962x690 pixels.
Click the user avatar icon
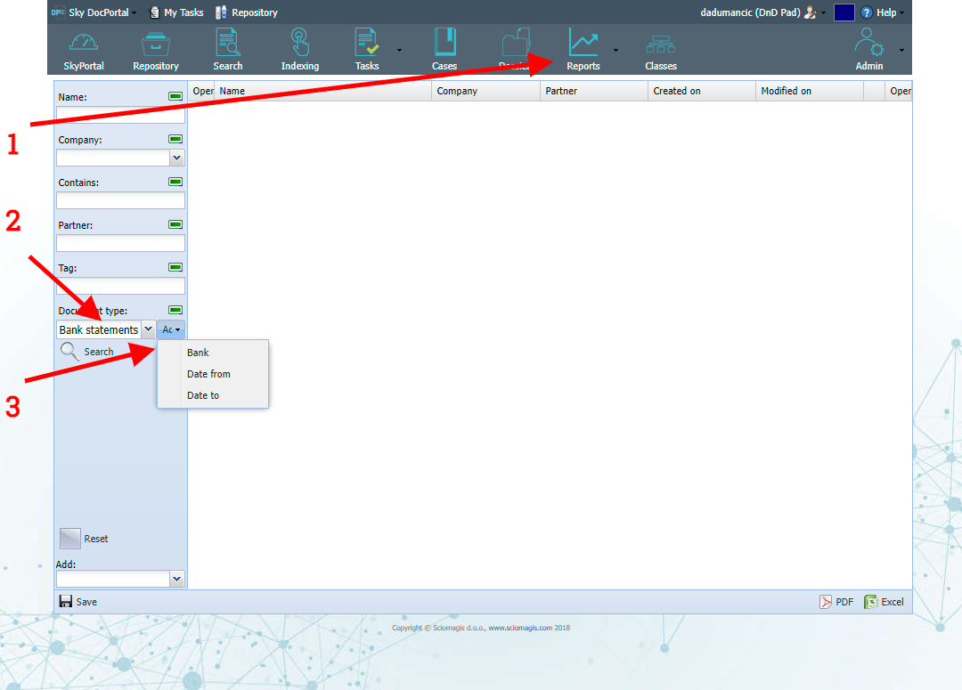[x=811, y=12]
